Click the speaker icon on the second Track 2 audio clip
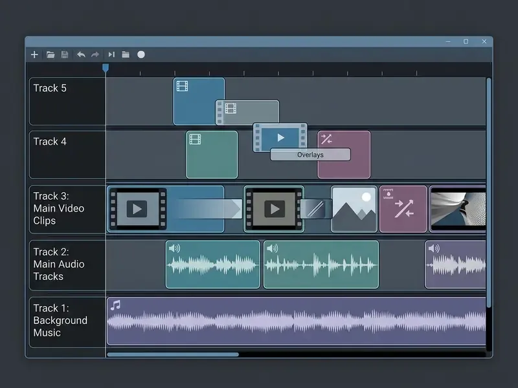This screenshot has width=518, height=388. pyautogui.click(x=272, y=248)
